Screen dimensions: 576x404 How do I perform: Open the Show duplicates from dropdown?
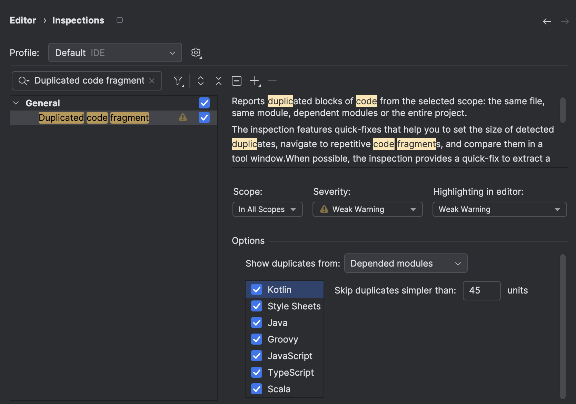tap(406, 263)
